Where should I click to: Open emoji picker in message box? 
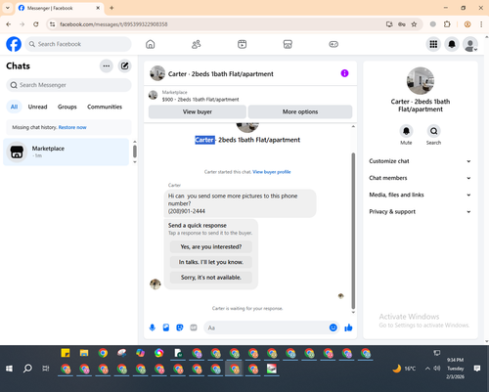pyautogui.click(x=333, y=327)
